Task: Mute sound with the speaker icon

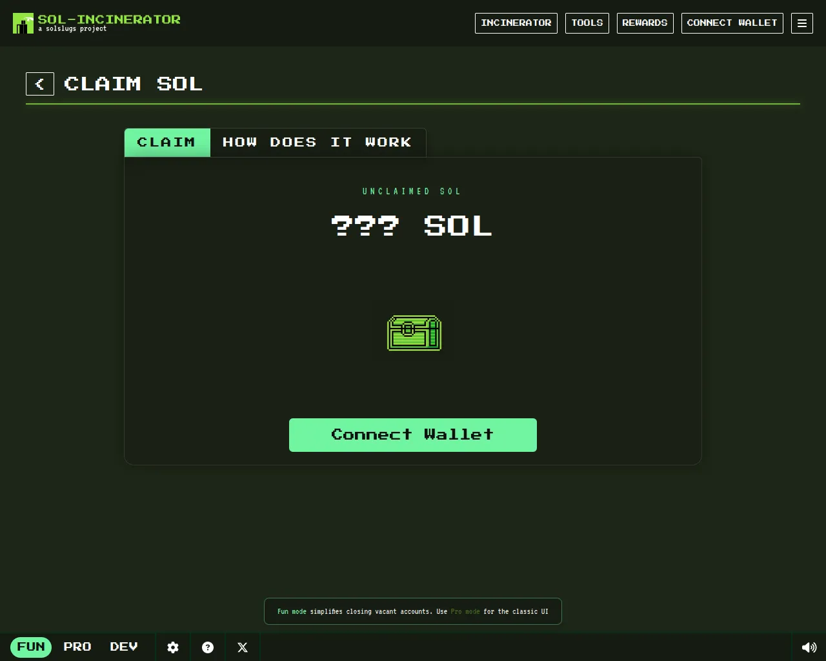Action: [809, 647]
